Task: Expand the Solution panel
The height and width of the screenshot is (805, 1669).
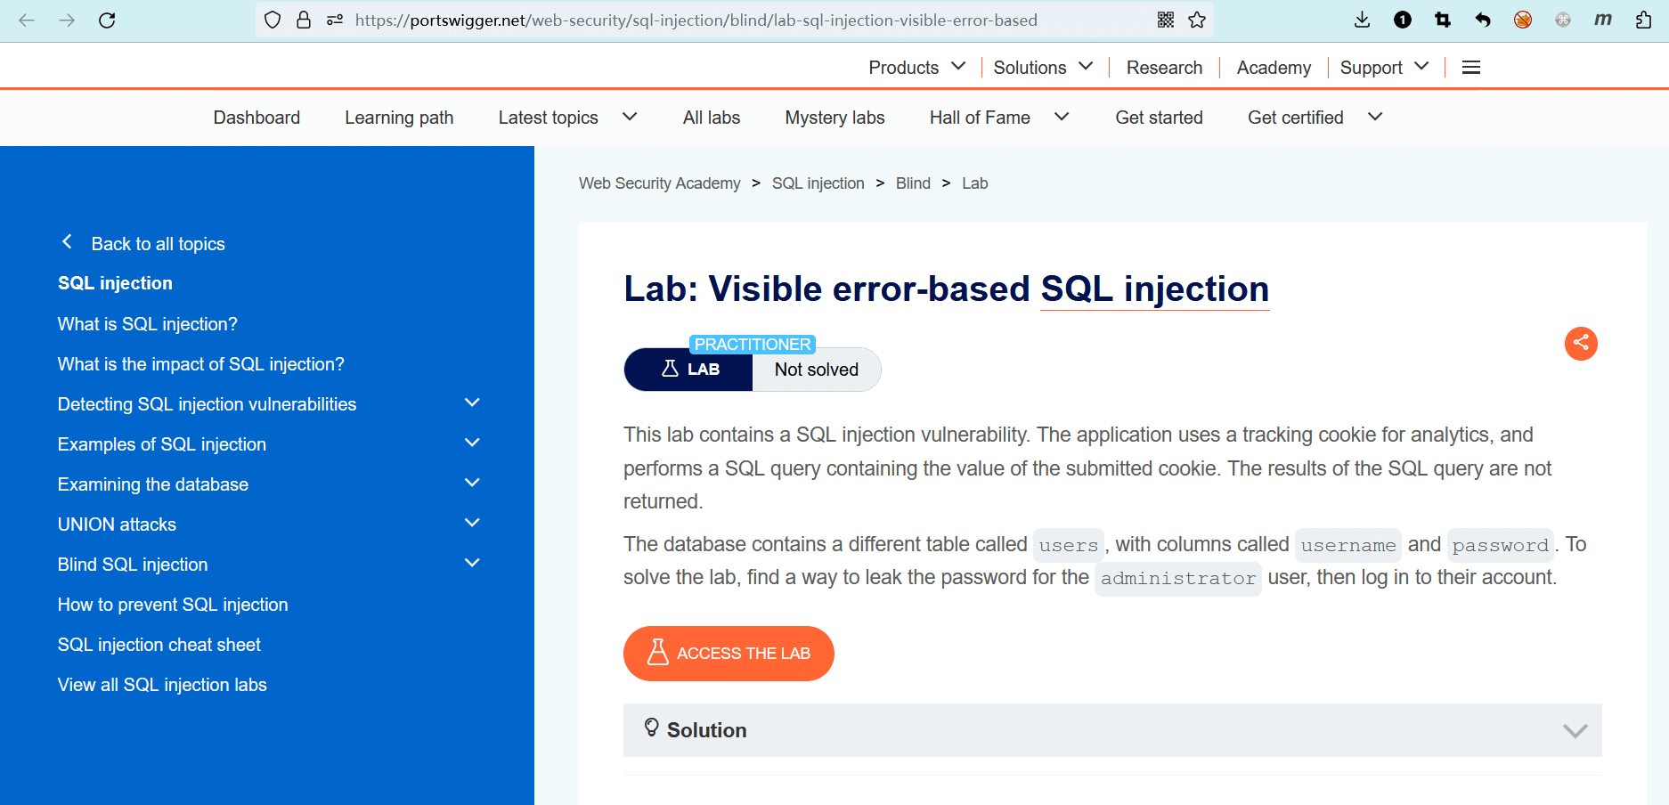Action: (x=1112, y=730)
